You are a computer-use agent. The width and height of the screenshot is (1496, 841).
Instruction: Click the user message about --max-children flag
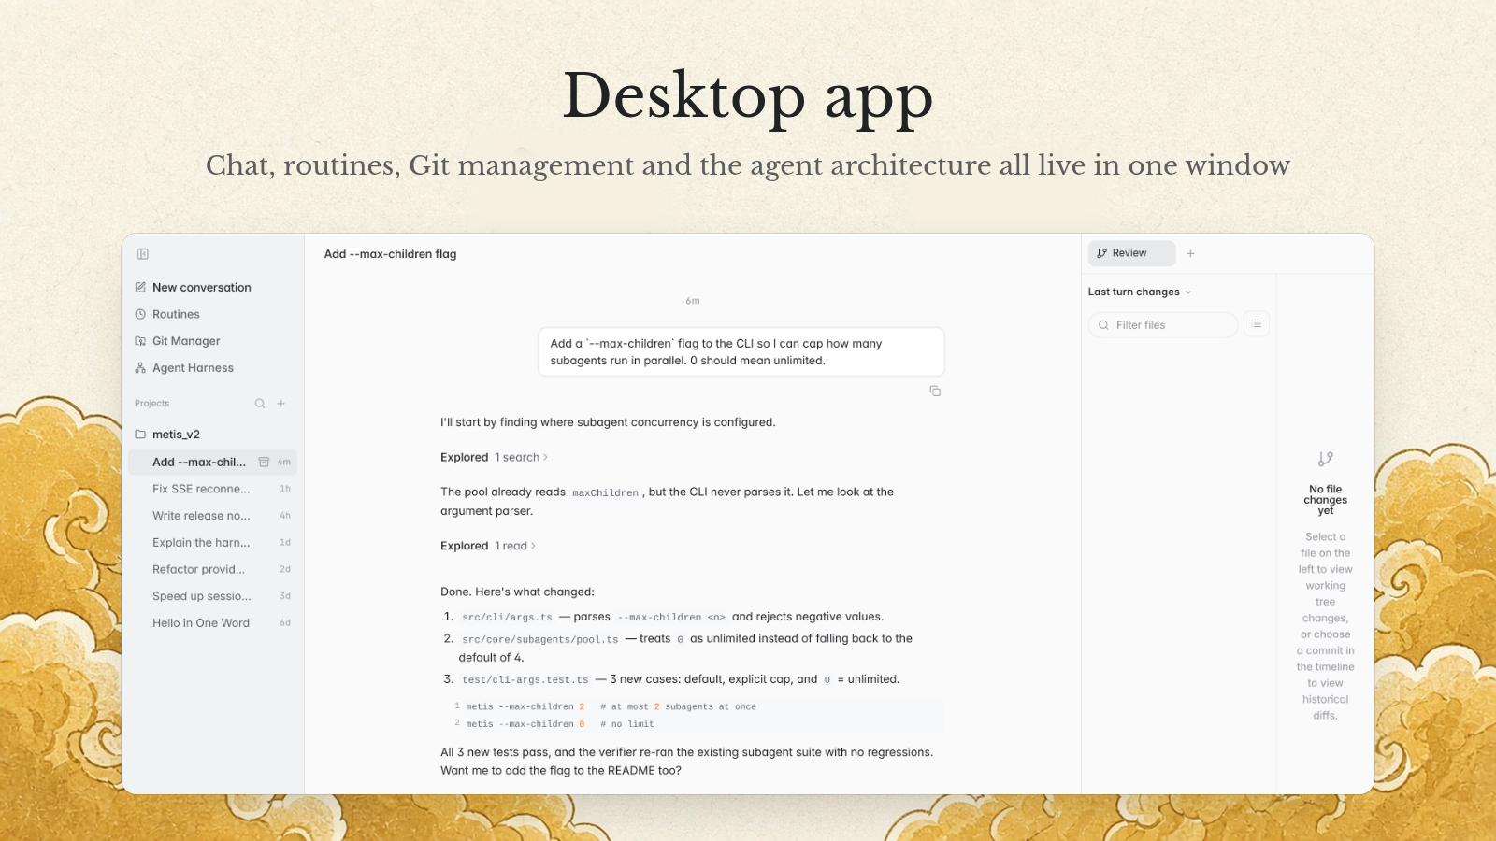[x=741, y=352]
